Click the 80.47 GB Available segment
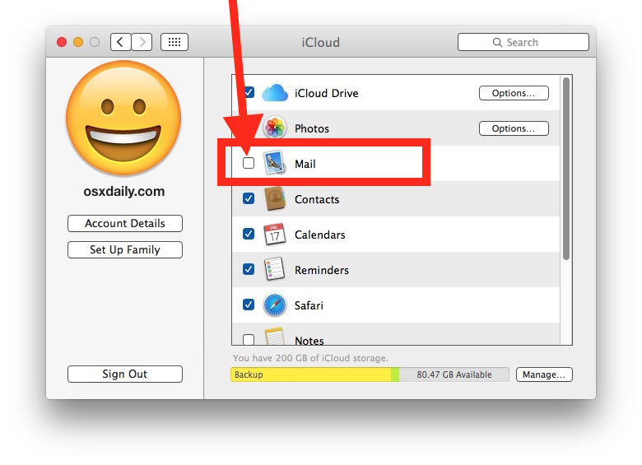 click(x=454, y=374)
